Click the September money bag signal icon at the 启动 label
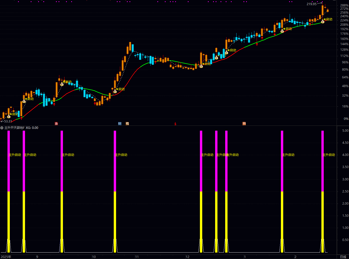This screenshot has height=259, width=349. point(62,84)
